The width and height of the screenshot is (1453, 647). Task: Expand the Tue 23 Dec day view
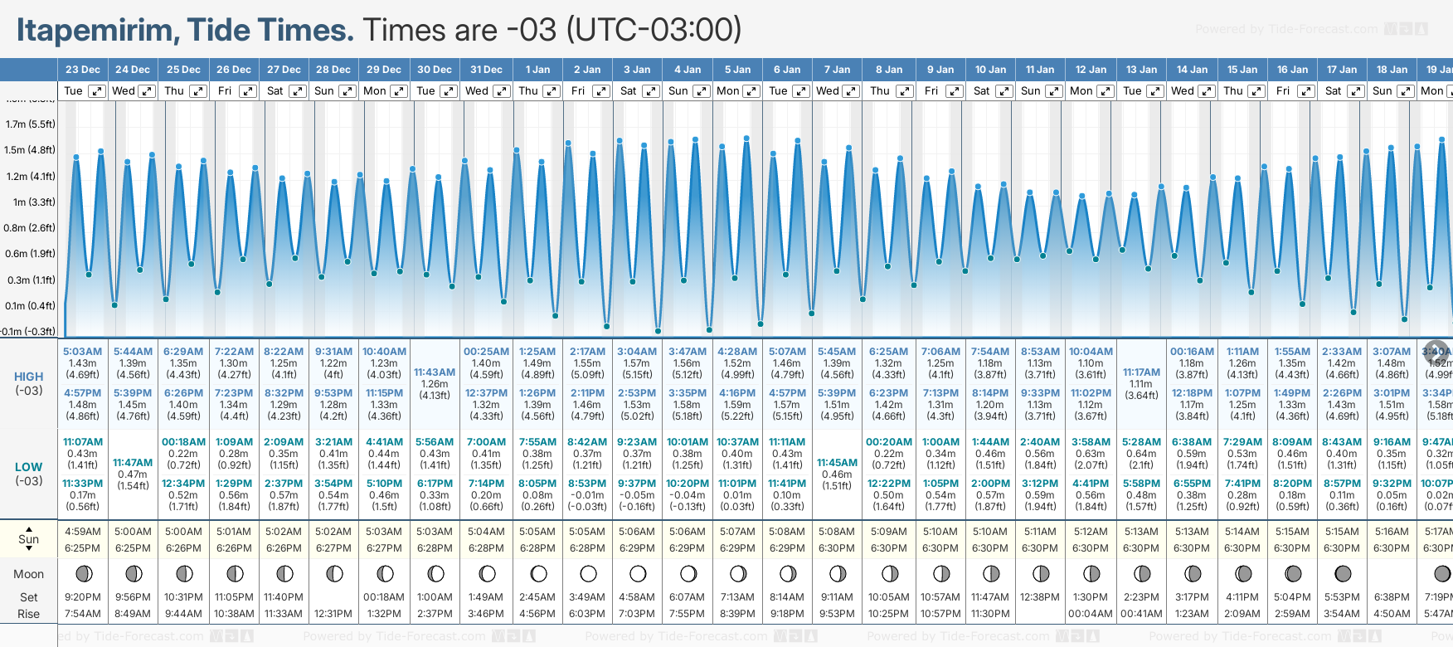click(x=97, y=91)
